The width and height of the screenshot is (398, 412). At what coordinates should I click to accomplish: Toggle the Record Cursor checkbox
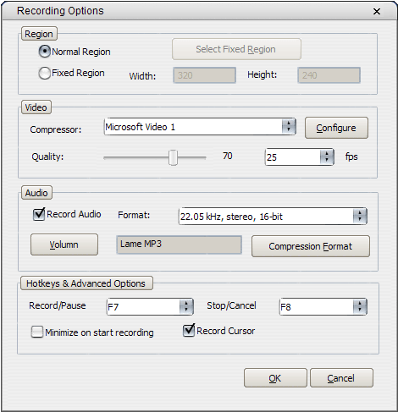[189, 330]
